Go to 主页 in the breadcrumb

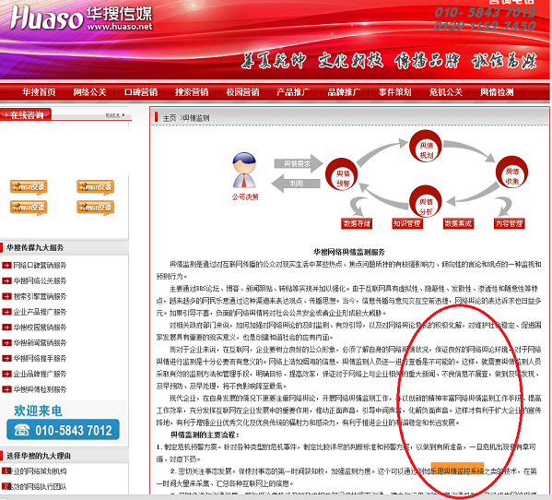[x=170, y=118]
